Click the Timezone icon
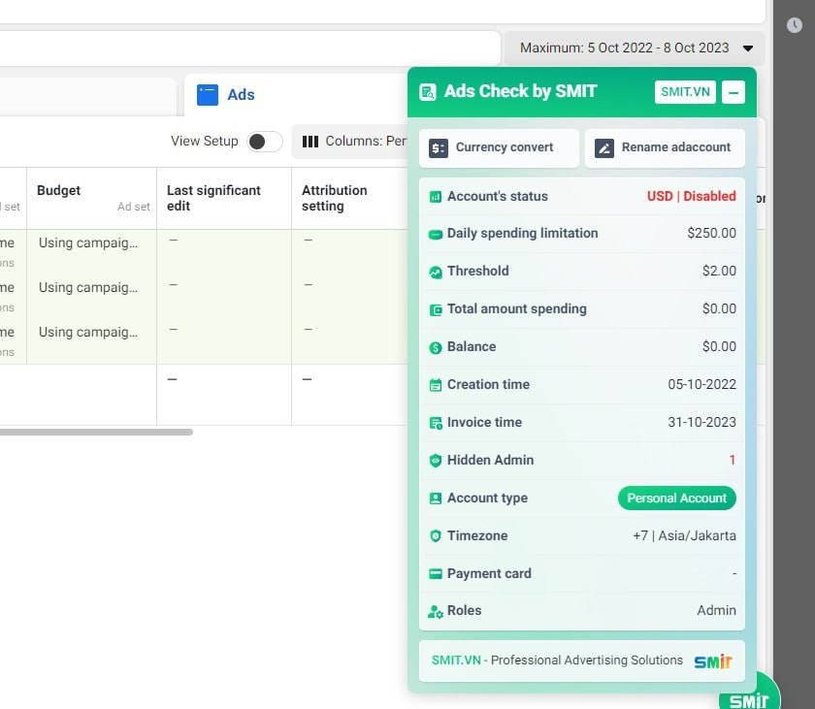This screenshot has width=815, height=709. tap(435, 536)
